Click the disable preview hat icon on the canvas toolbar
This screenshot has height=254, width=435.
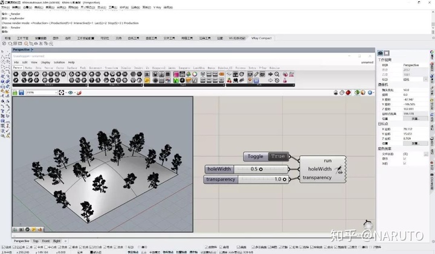336,92
